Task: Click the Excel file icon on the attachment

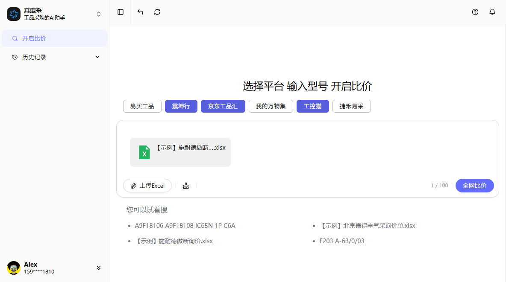Action: coord(144,152)
